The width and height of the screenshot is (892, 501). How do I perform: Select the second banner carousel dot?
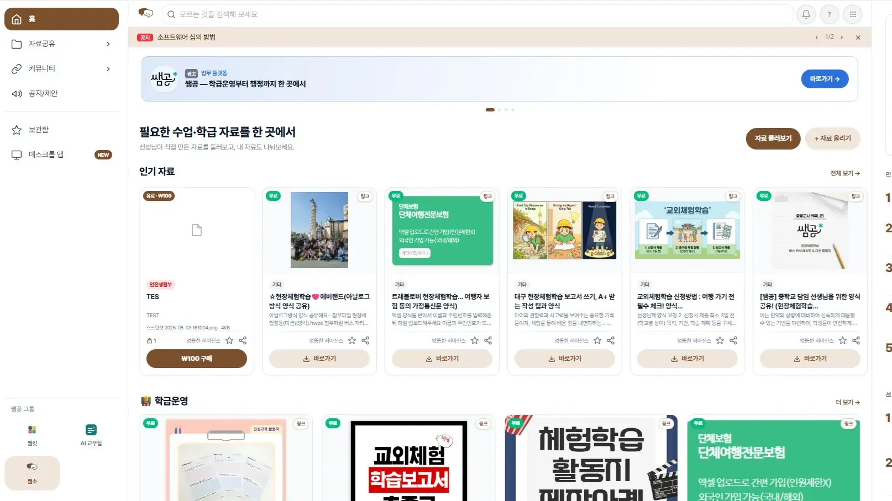pos(500,110)
